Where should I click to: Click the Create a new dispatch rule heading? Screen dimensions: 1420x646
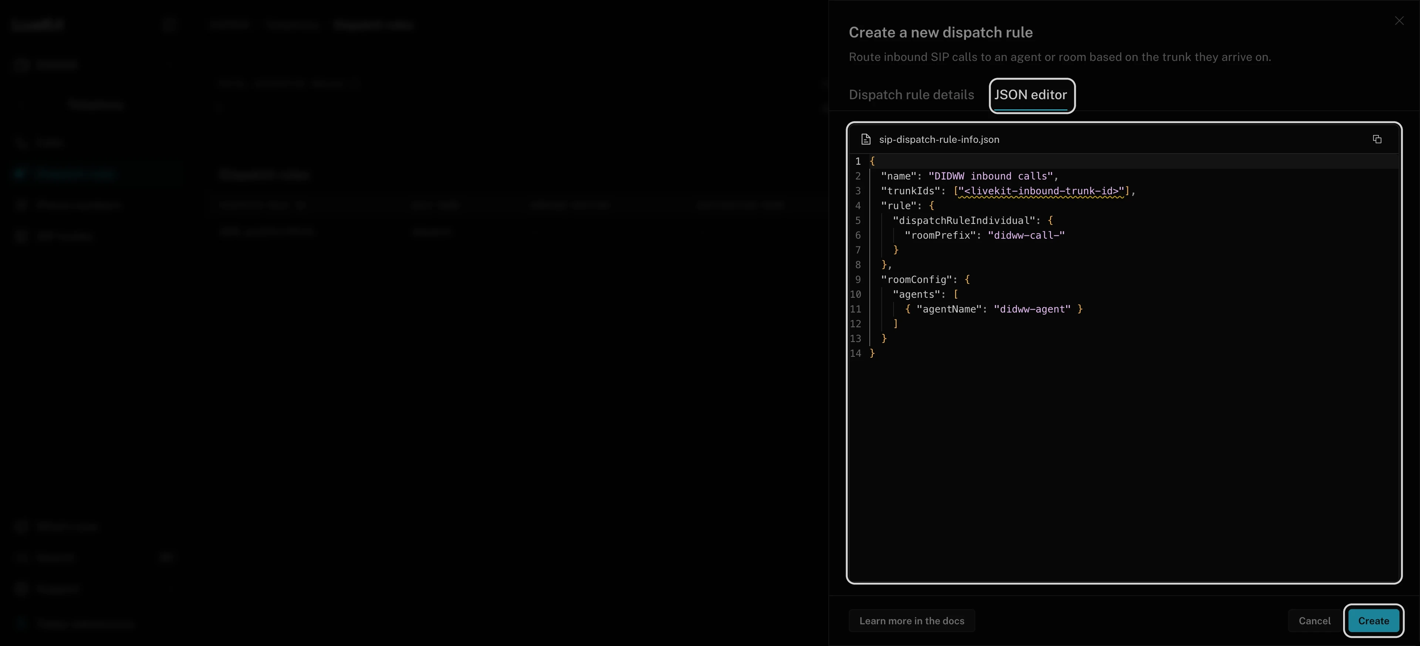(x=940, y=33)
